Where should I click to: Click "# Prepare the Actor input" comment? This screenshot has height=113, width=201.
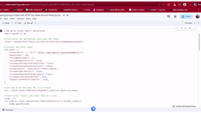[x=18, y=47]
